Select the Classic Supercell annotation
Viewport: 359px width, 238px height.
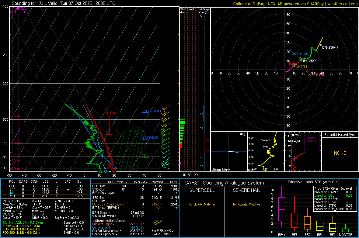[x=311, y=140]
